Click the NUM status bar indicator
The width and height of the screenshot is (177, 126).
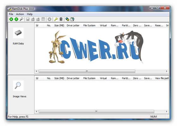(x=154, y=117)
